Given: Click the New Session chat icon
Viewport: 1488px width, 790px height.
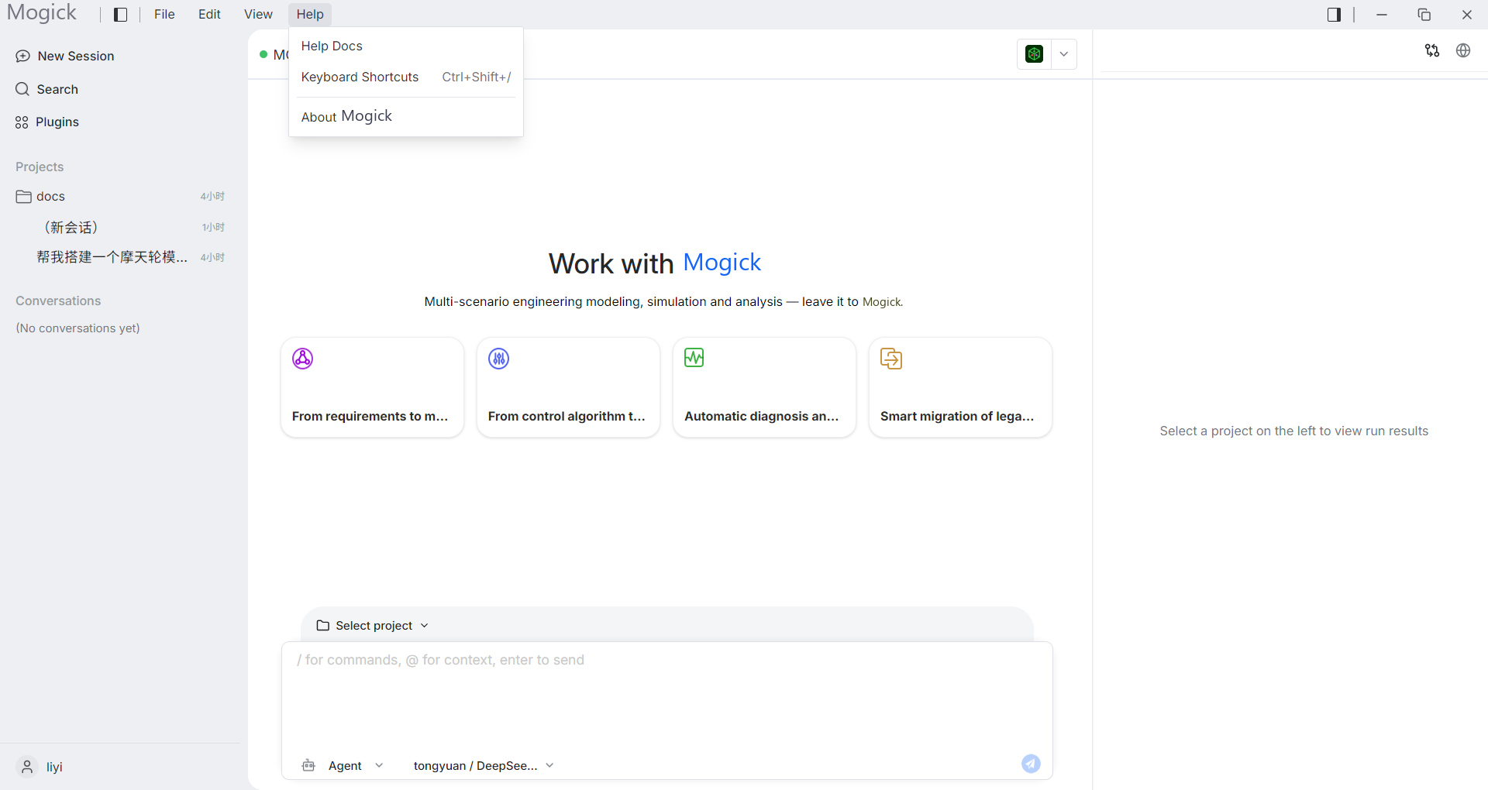Looking at the screenshot, I should coord(22,56).
